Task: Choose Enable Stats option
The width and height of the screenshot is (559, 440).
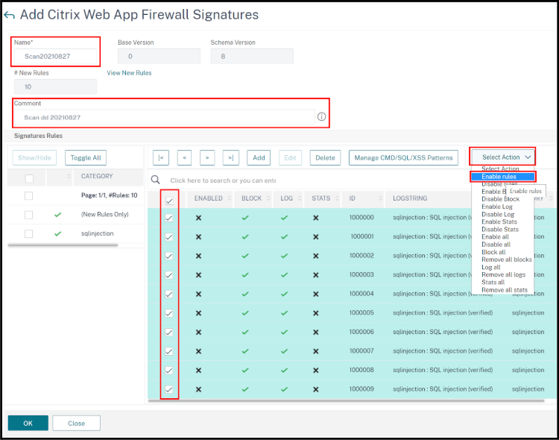Action: click(499, 221)
